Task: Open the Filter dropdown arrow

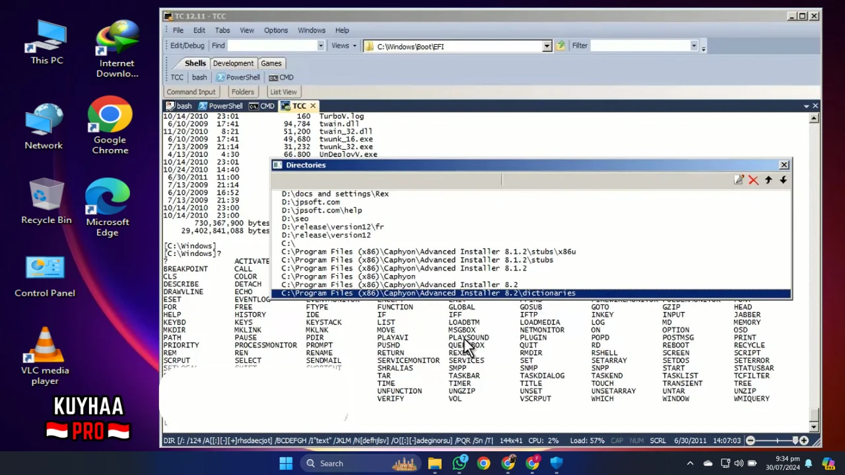Action: [694, 46]
